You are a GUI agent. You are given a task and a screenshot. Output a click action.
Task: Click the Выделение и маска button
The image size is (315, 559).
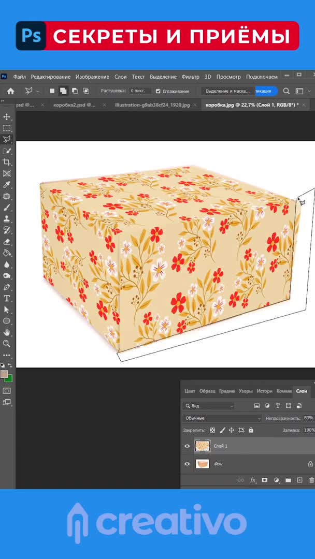click(x=228, y=91)
